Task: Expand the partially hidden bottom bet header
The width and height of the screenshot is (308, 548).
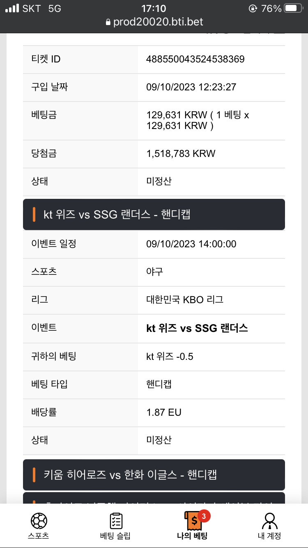Action: (154, 498)
